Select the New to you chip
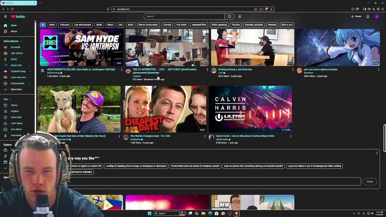The height and width of the screenshot is (217, 386). pos(287,25)
